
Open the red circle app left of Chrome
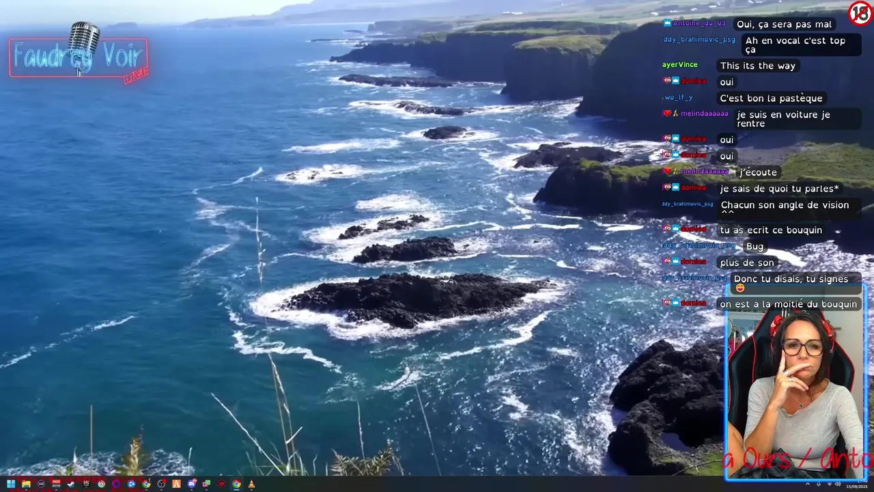[221, 484]
